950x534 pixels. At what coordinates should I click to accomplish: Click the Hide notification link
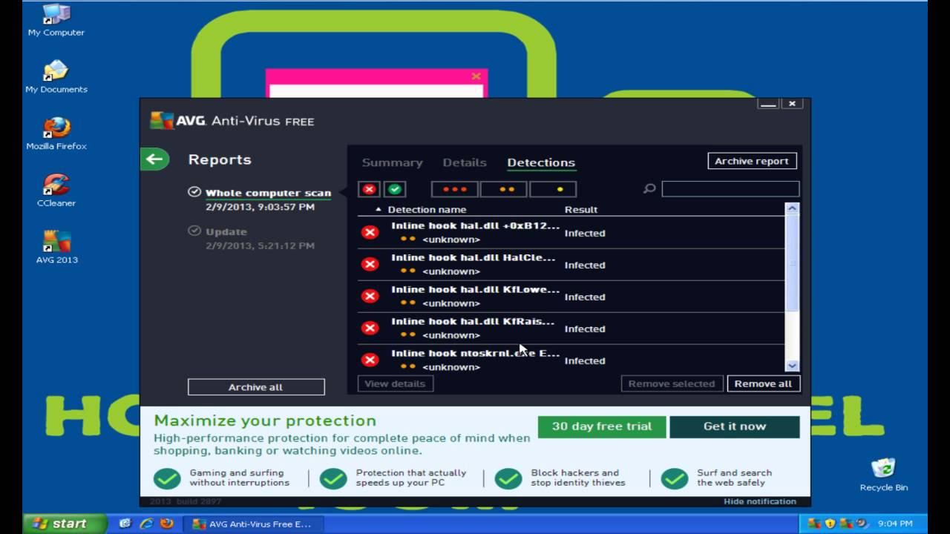[760, 501]
